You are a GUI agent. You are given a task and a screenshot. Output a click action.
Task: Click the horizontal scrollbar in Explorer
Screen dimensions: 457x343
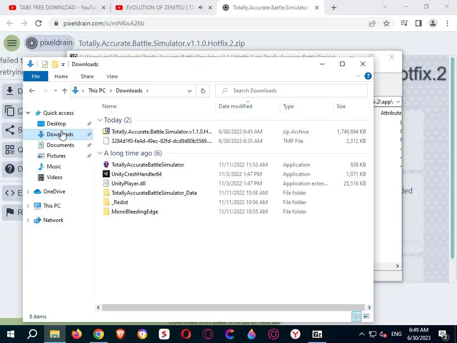(x=233, y=307)
